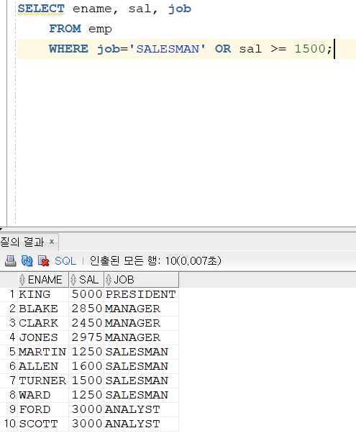This screenshot has width=356, height=446.
Task: Click the delete row icon with red X
Action: click(43, 260)
